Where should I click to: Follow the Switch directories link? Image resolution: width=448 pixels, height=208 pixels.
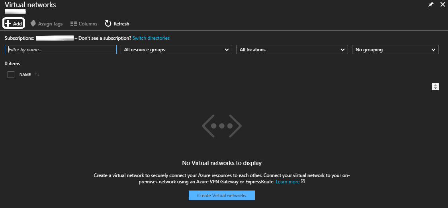pos(151,38)
